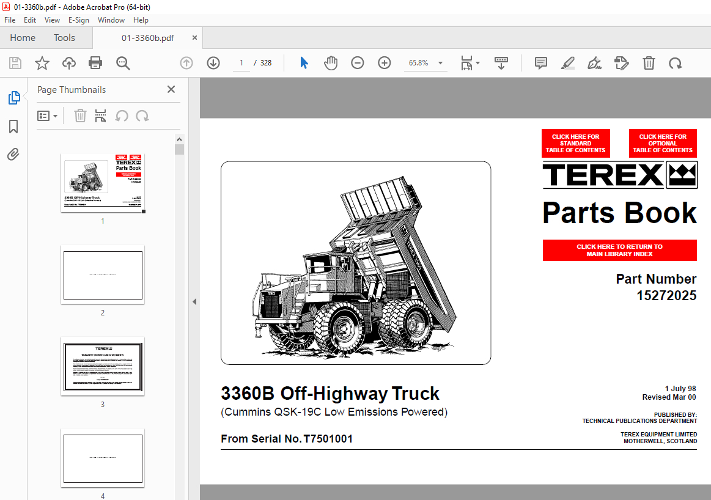Open the Find text magnifier tool
711x500 pixels.
123,63
